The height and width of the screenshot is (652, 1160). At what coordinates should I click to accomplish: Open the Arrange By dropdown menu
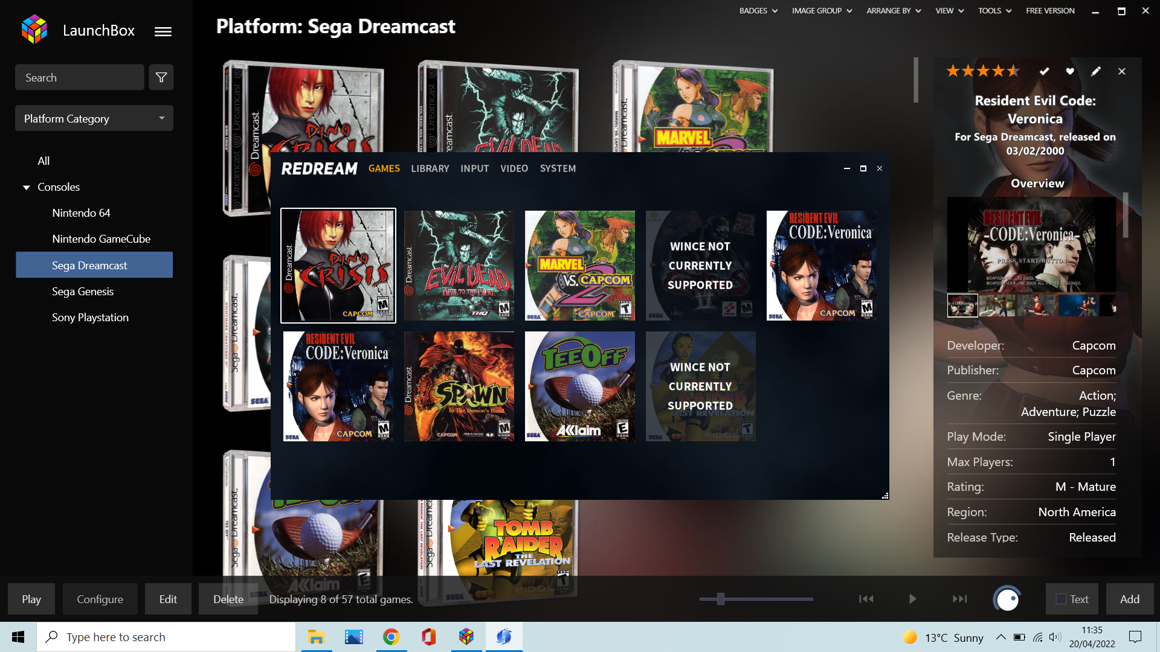click(x=894, y=10)
